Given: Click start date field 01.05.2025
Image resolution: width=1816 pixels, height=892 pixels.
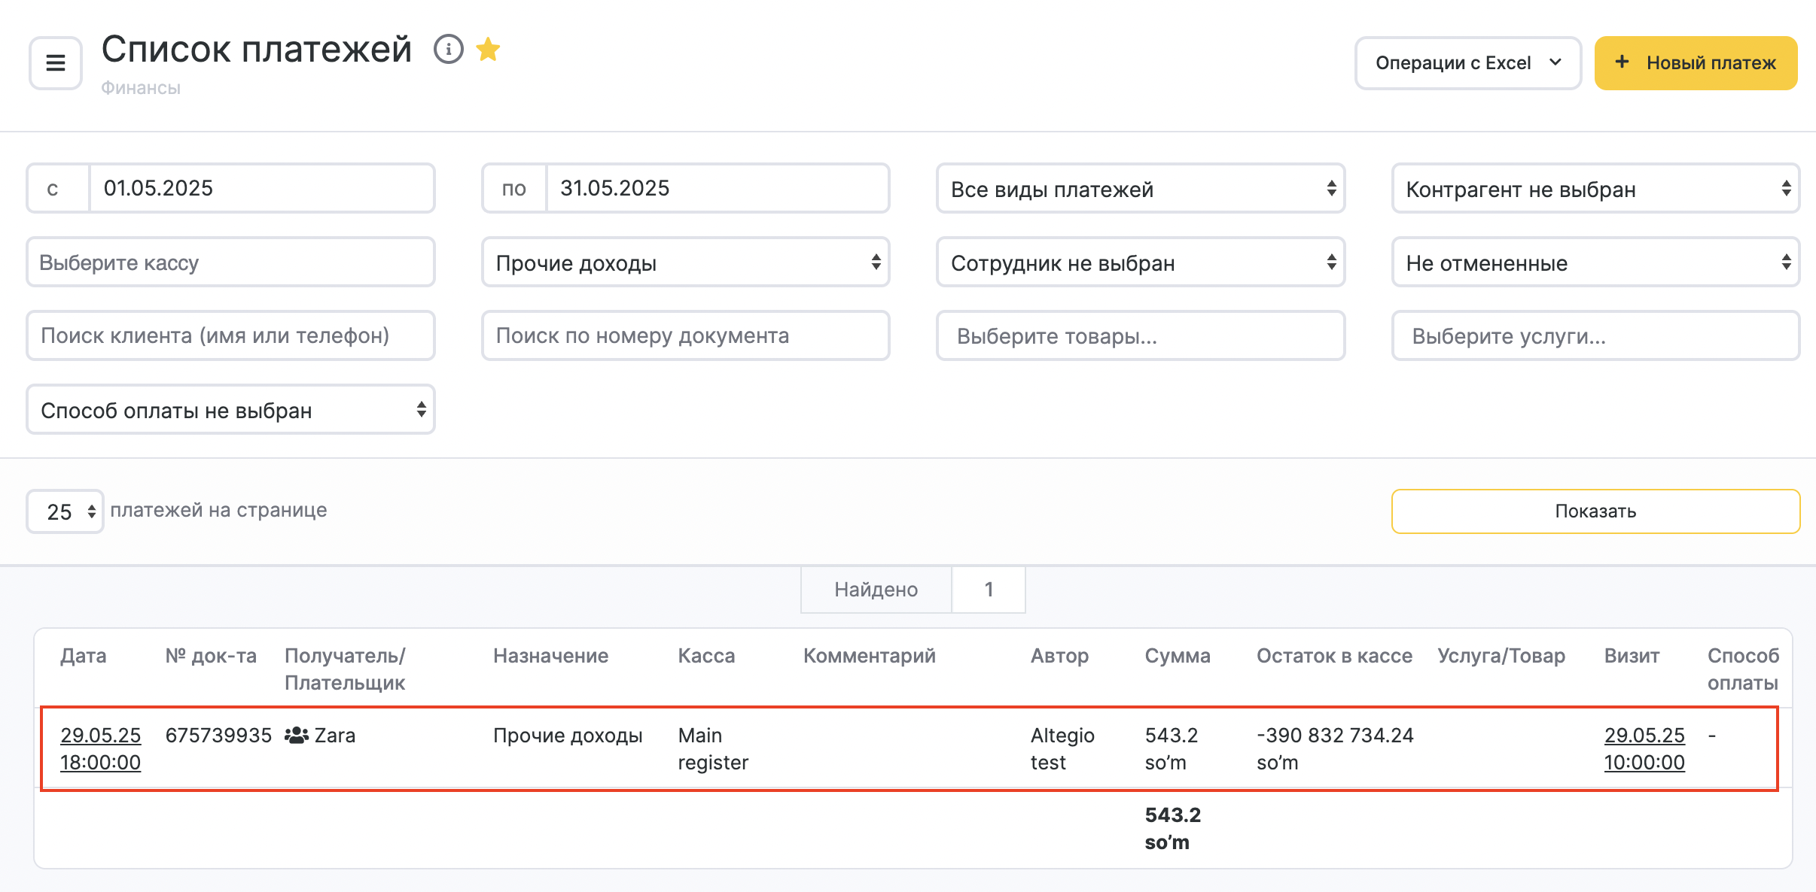Looking at the screenshot, I should pos(261,188).
